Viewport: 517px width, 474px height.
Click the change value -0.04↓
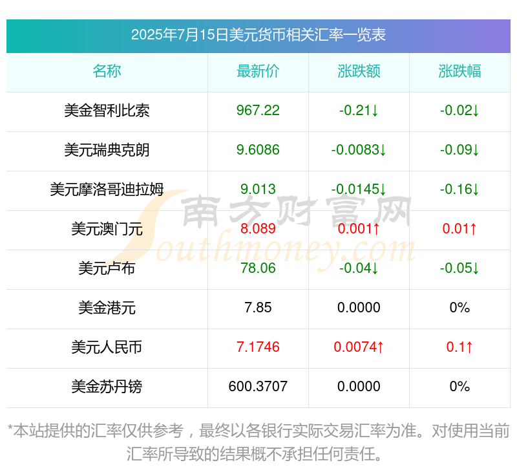coord(359,268)
